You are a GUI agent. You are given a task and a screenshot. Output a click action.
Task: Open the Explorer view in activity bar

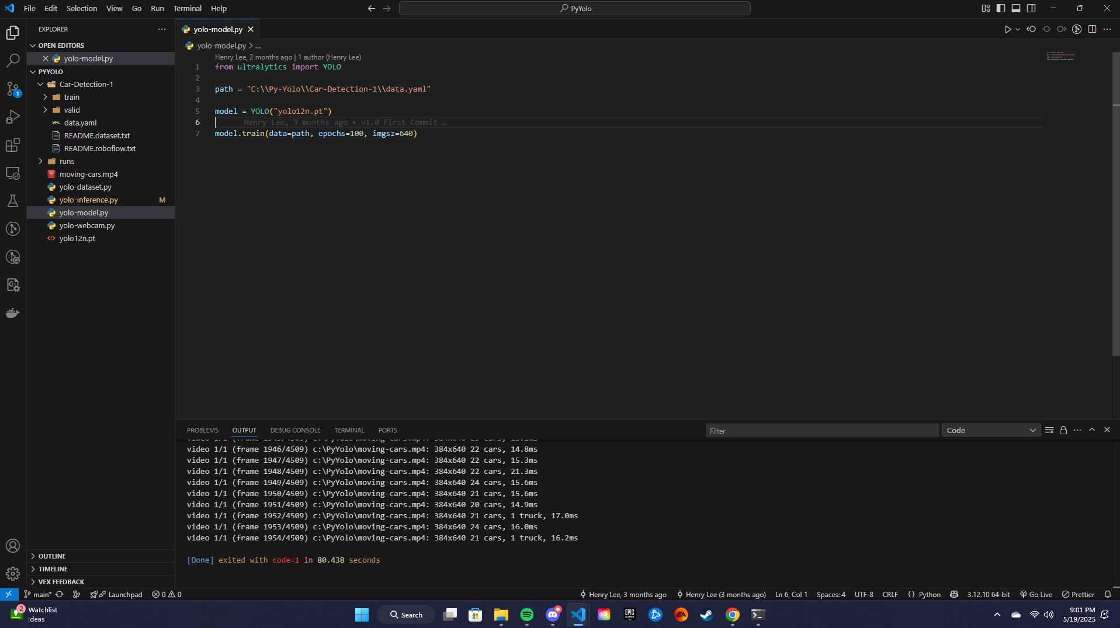tap(13, 33)
